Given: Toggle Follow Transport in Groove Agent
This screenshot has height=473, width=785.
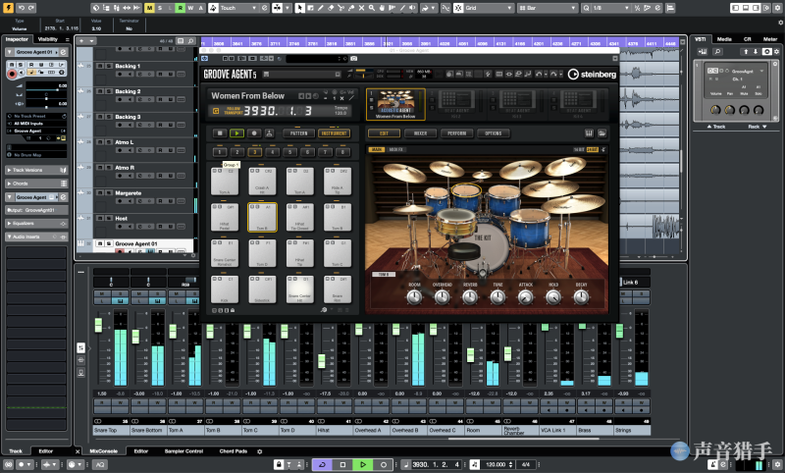Looking at the screenshot, I should coord(234,111).
